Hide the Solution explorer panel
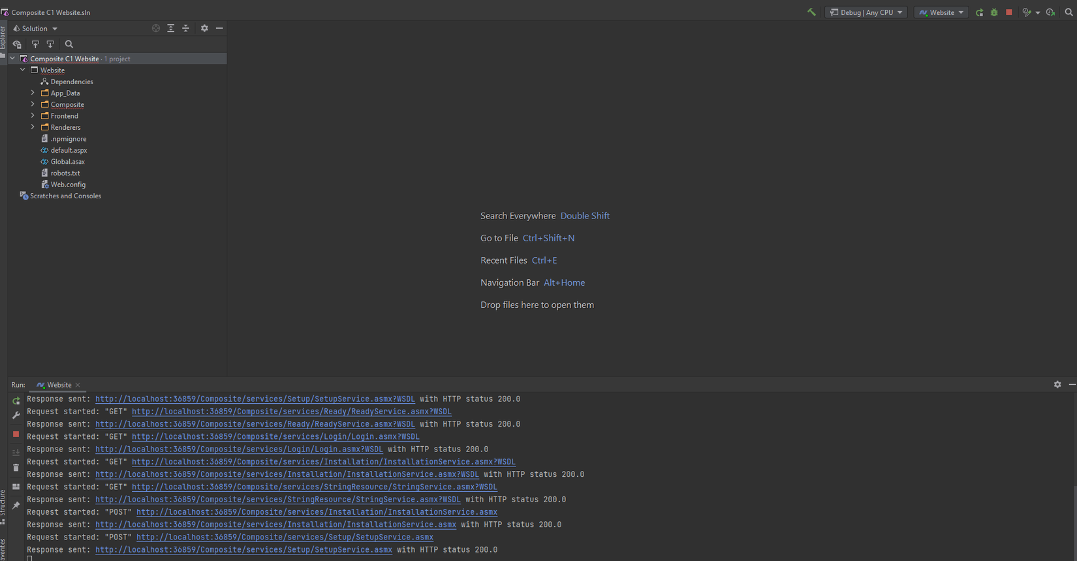This screenshot has height=561, width=1077. click(x=219, y=29)
